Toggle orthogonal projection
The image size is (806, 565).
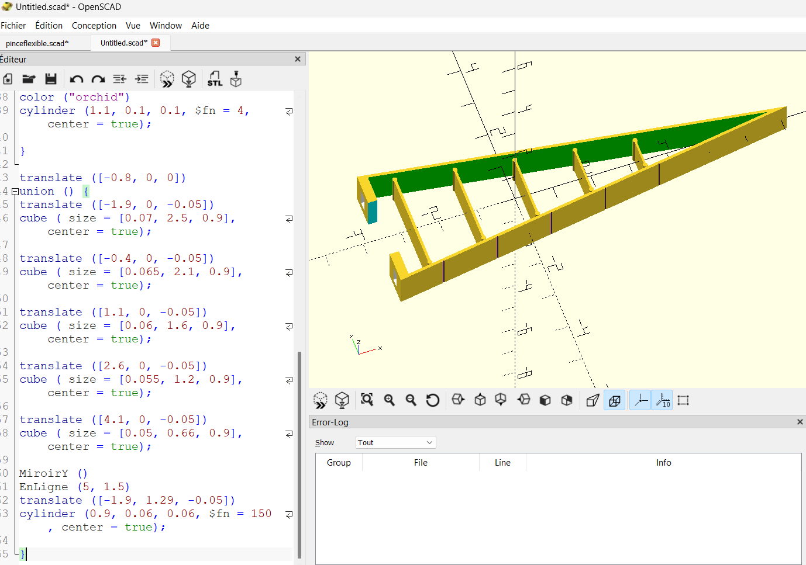coord(615,400)
